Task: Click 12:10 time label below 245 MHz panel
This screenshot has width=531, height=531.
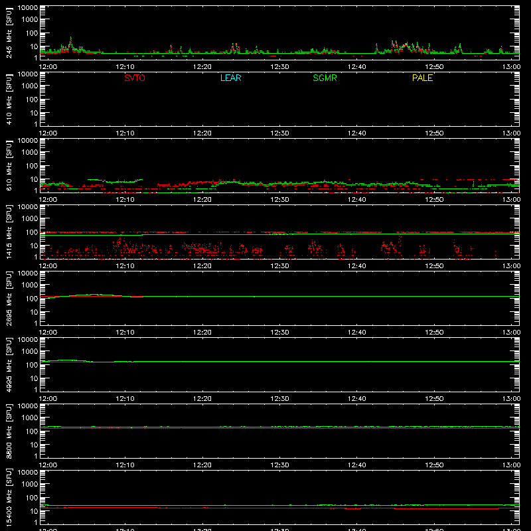Action: pos(125,67)
